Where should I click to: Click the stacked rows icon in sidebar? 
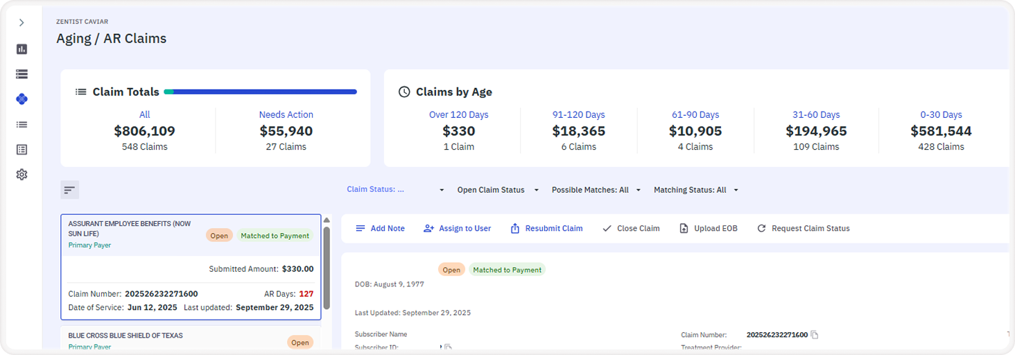click(21, 74)
